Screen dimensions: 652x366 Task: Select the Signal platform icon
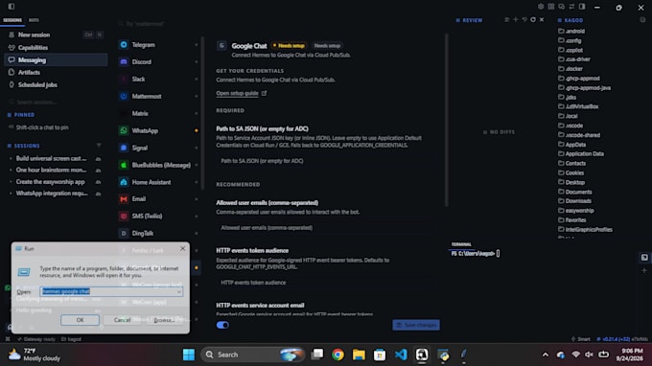click(124, 148)
